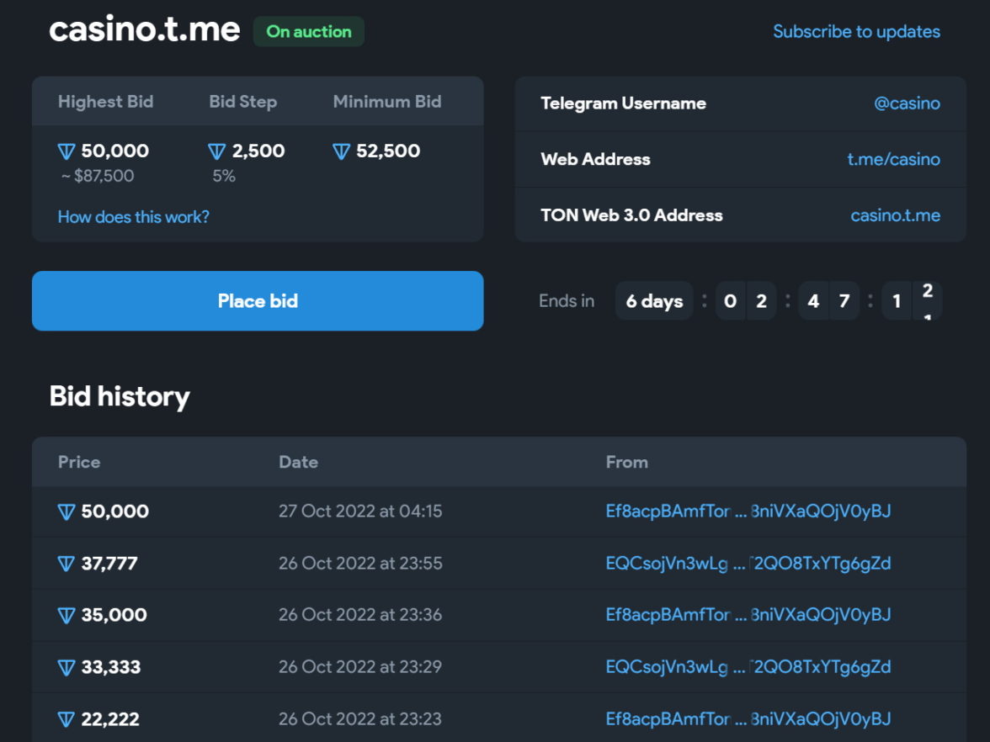
Task: Click TON icon in 33,333 bid row
Action: pos(67,668)
